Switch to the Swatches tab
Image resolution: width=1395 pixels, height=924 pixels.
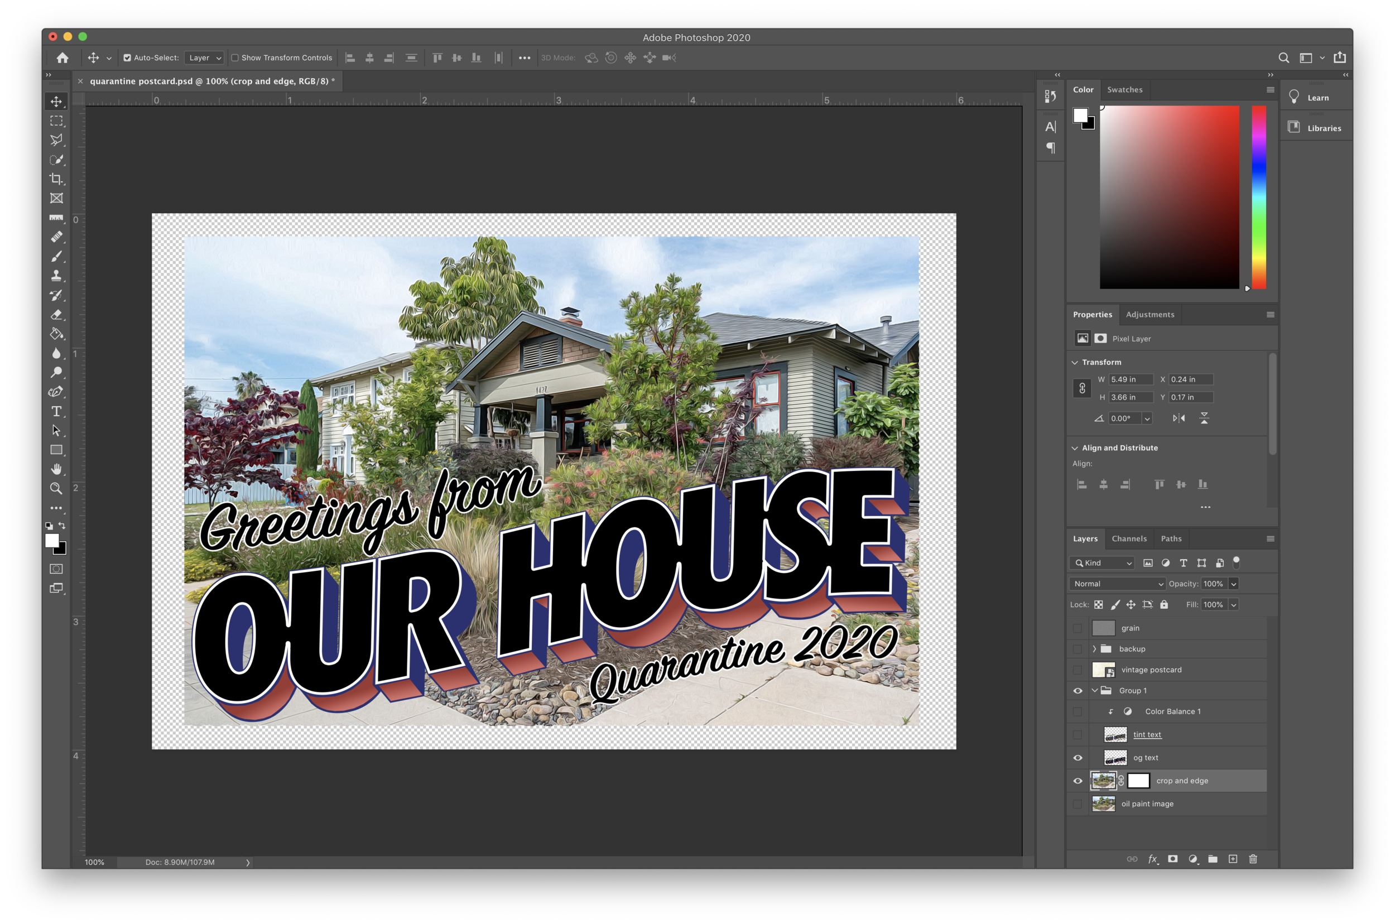pyautogui.click(x=1124, y=90)
